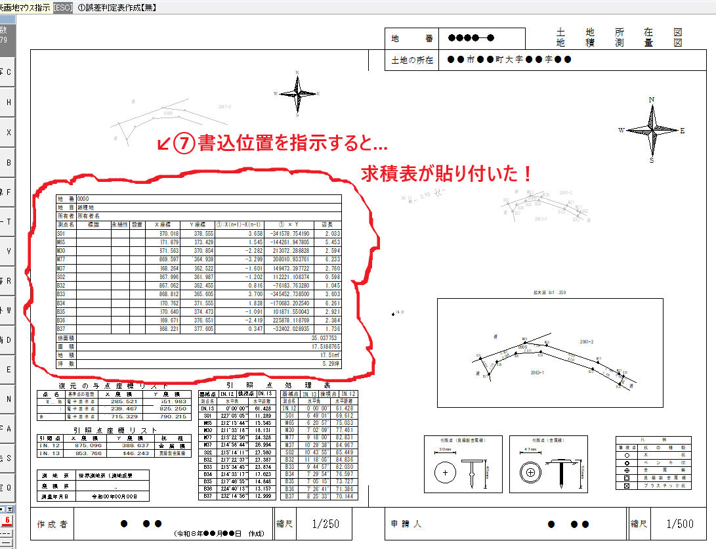Click the 凡例 legend table
Screen dimensions: 716x549
click(654, 463)
